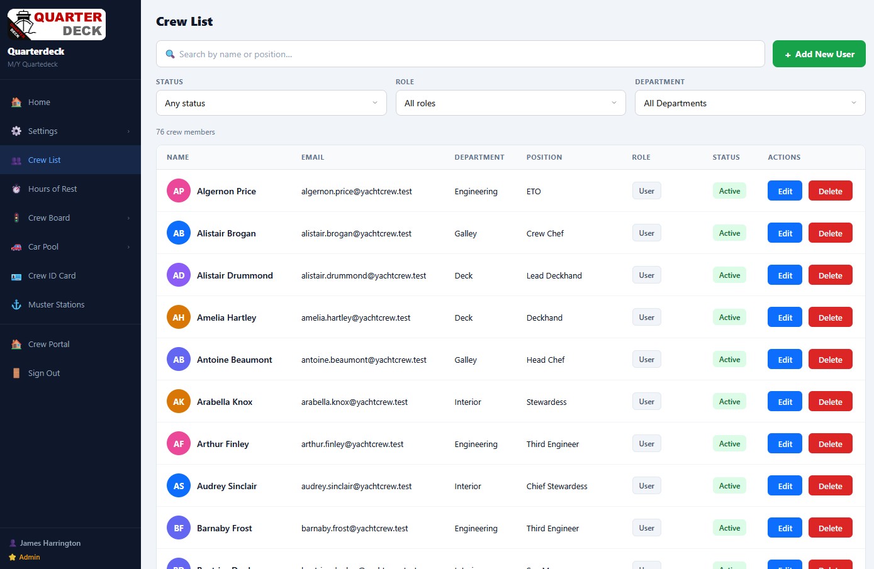Image resolution: width=874 pixels, height=569 pixels.
Task: Click the name Audrey Sinclair
Action: (x=227, y=486)
